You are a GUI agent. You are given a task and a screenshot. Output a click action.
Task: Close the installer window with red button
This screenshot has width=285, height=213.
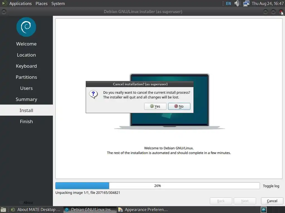point(281,12)
